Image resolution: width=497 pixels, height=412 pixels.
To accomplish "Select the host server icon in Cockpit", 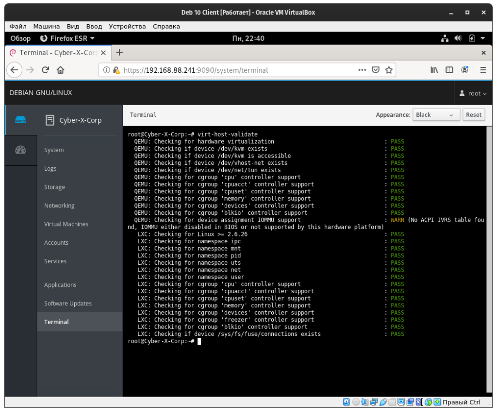I will pos(20,120).
